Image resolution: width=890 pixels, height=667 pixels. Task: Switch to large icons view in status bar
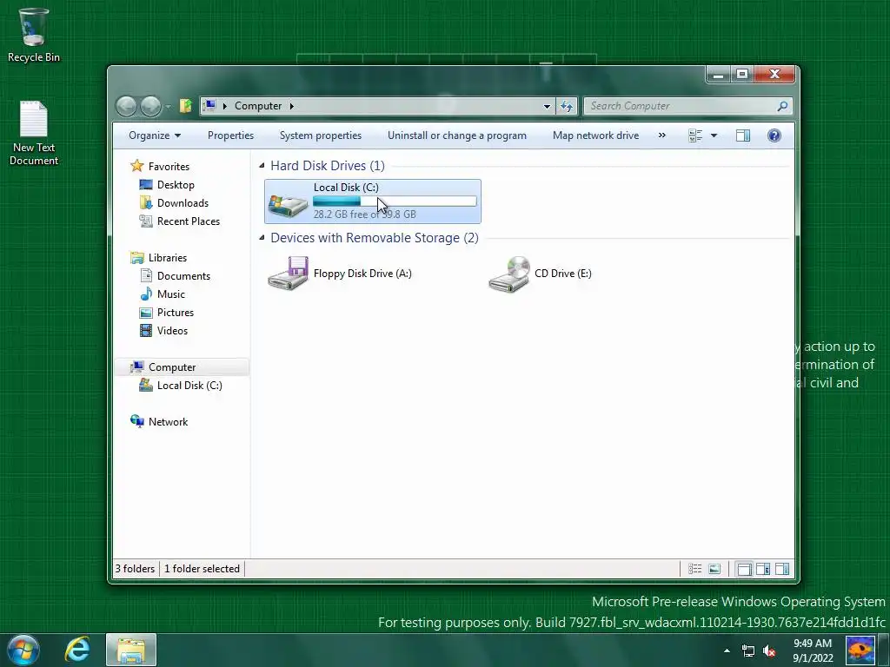[714, 569]
